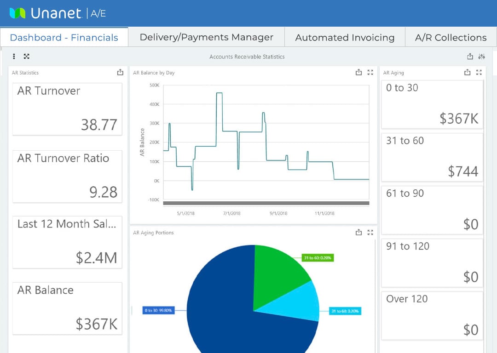Screen dimensions: 497x353
Task: Click the A/E product label in header
Action: (x=98, y=13)
